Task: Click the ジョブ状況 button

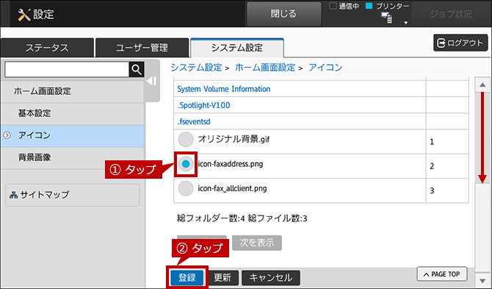Action: pyautogui.click(x=451, y=14)
